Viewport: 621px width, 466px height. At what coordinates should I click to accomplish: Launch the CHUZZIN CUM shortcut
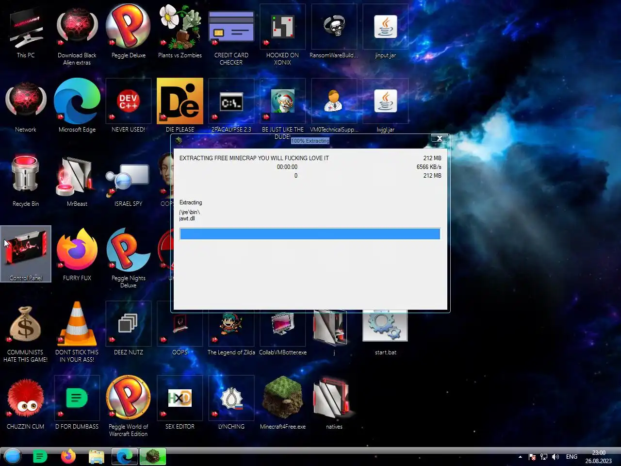point(26,404)
